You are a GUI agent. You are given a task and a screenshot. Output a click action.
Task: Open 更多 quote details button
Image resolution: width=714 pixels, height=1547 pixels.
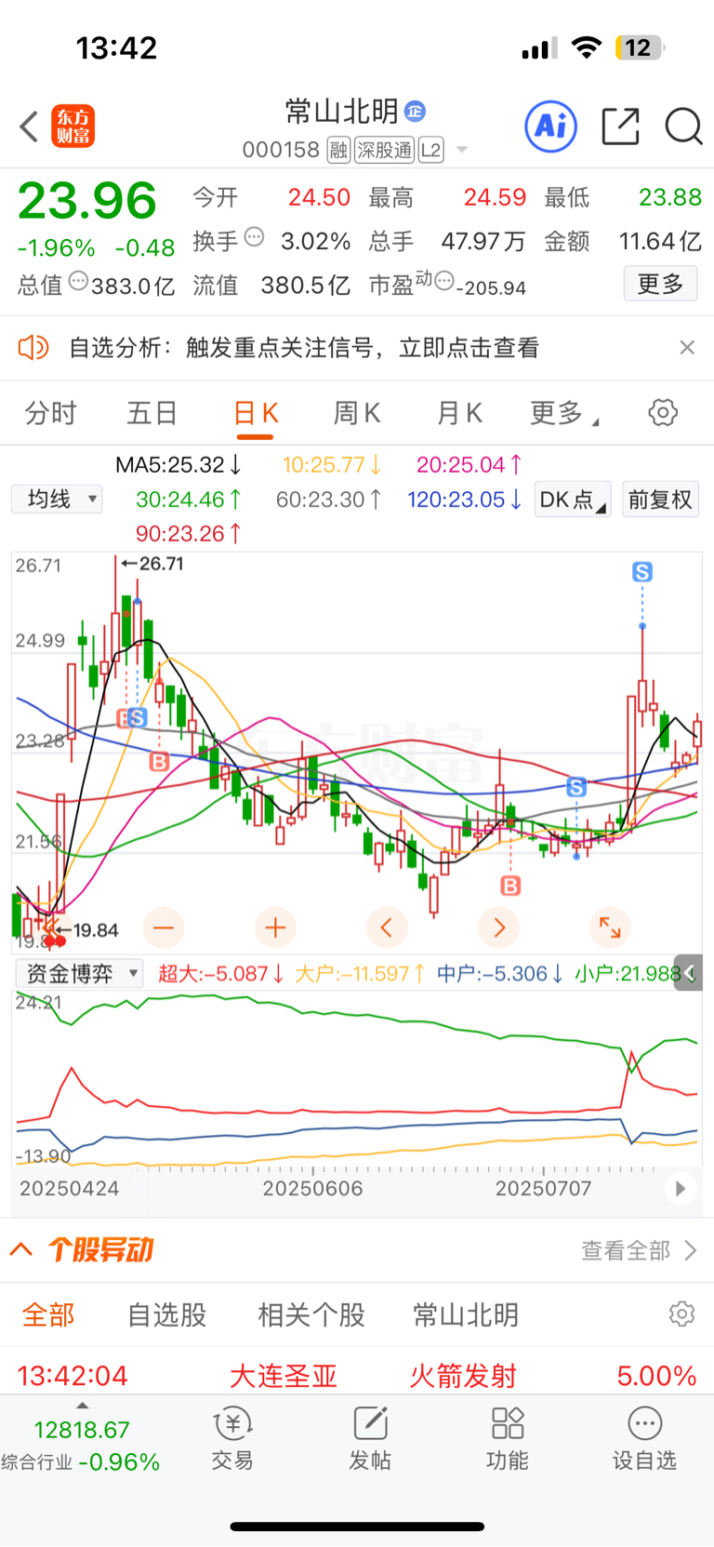pyautogui.click(x=660, y=284)
